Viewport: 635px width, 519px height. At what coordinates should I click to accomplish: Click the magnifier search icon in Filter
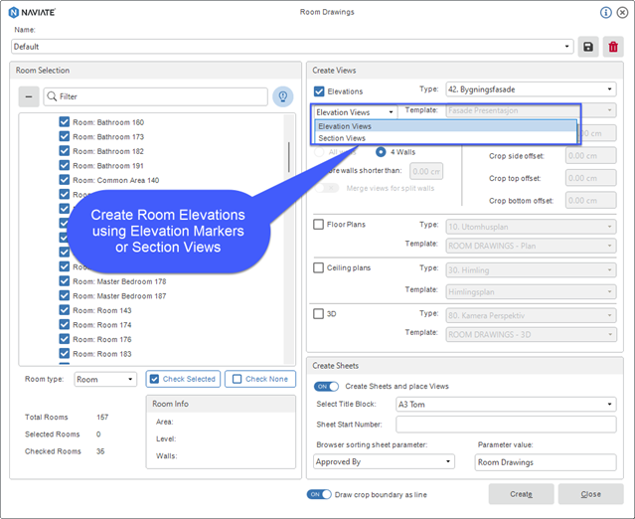pyautogui.click(x=52, y=96)
